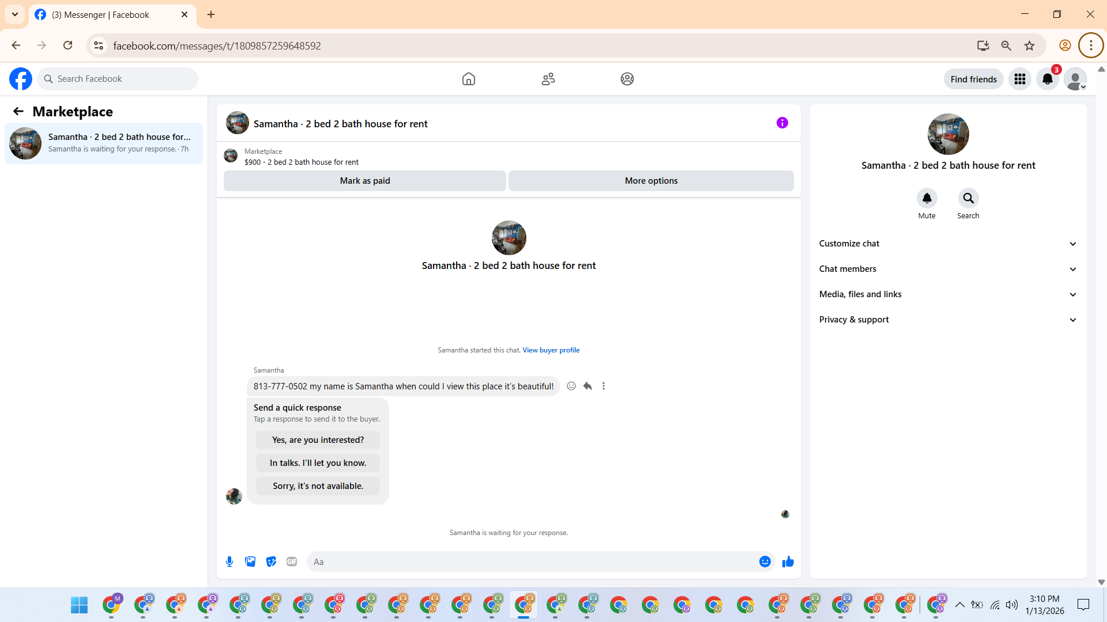Image resolution: width=1107 pixels, height=622 pixels.
Task: Expand the Customize chat section
Action: pyautogui.click(x=948, y=244)
